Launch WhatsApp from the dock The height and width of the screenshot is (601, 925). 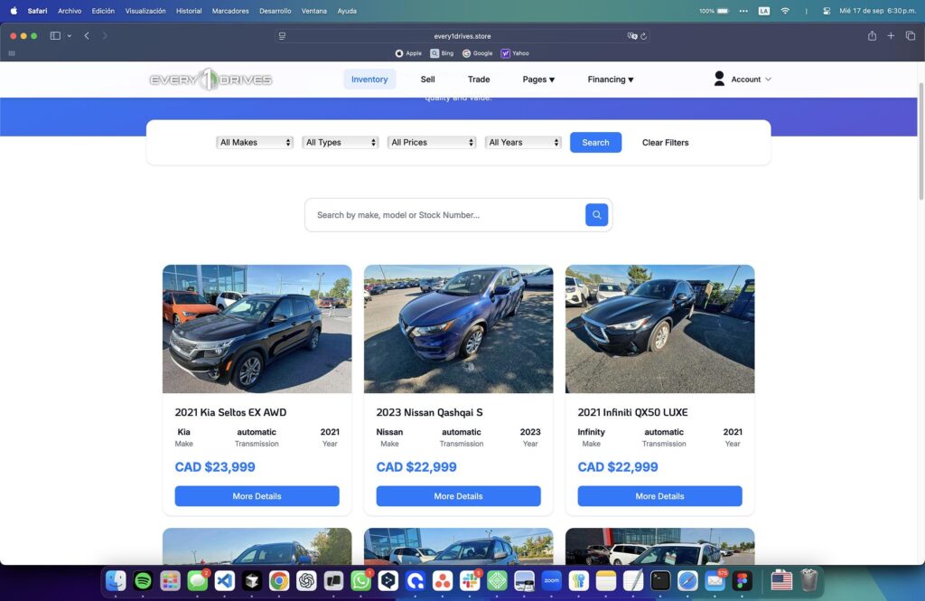click(x=360, y=581)
